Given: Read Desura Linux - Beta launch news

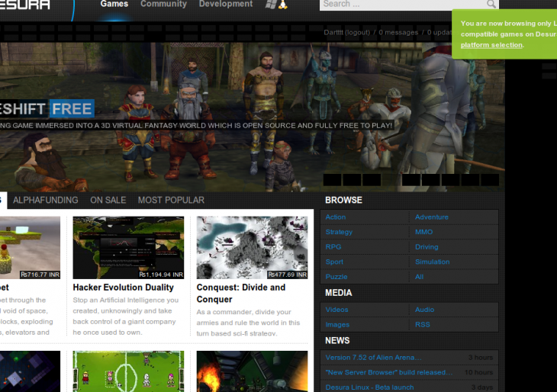Looking at the screenshot, I should point(369,387).
